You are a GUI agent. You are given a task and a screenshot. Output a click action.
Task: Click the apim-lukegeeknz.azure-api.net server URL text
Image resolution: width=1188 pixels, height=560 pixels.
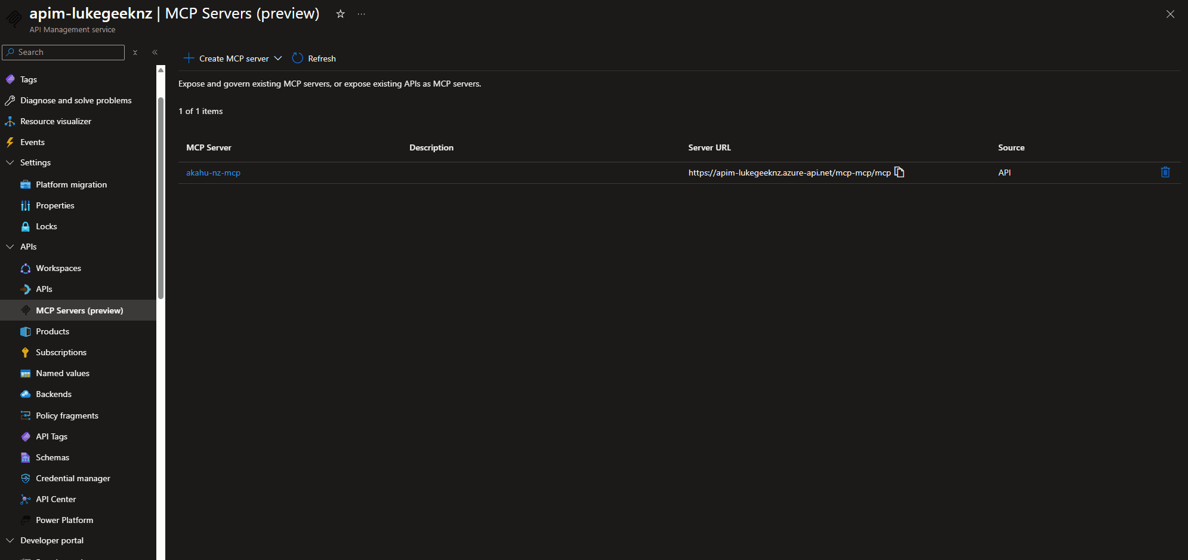coord(789,173)
